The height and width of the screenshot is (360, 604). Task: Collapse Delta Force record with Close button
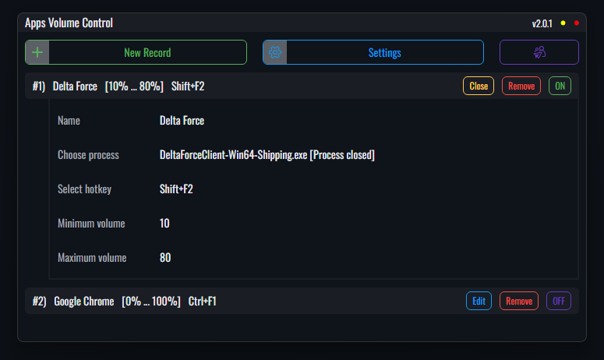pos(479,86)
